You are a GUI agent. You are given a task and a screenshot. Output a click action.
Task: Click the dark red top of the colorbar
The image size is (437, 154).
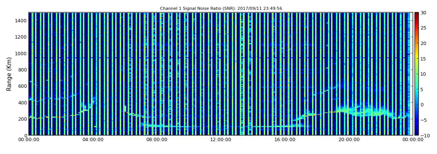coord(416,14)
